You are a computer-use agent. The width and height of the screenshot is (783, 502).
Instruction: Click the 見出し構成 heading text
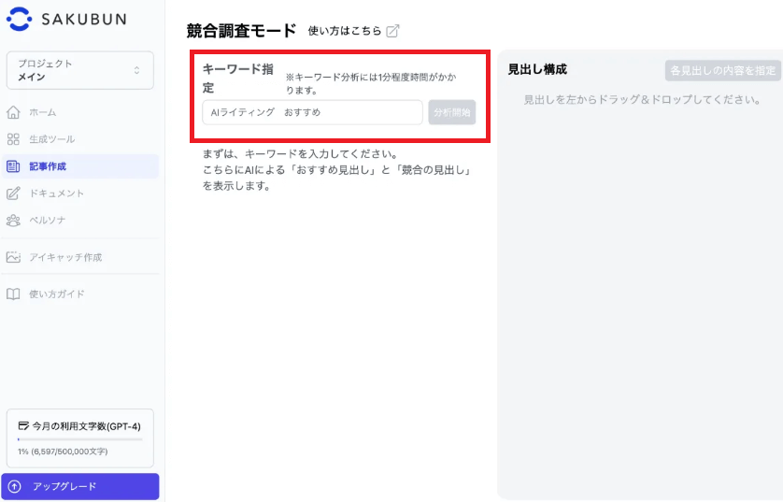click(538, 69)
